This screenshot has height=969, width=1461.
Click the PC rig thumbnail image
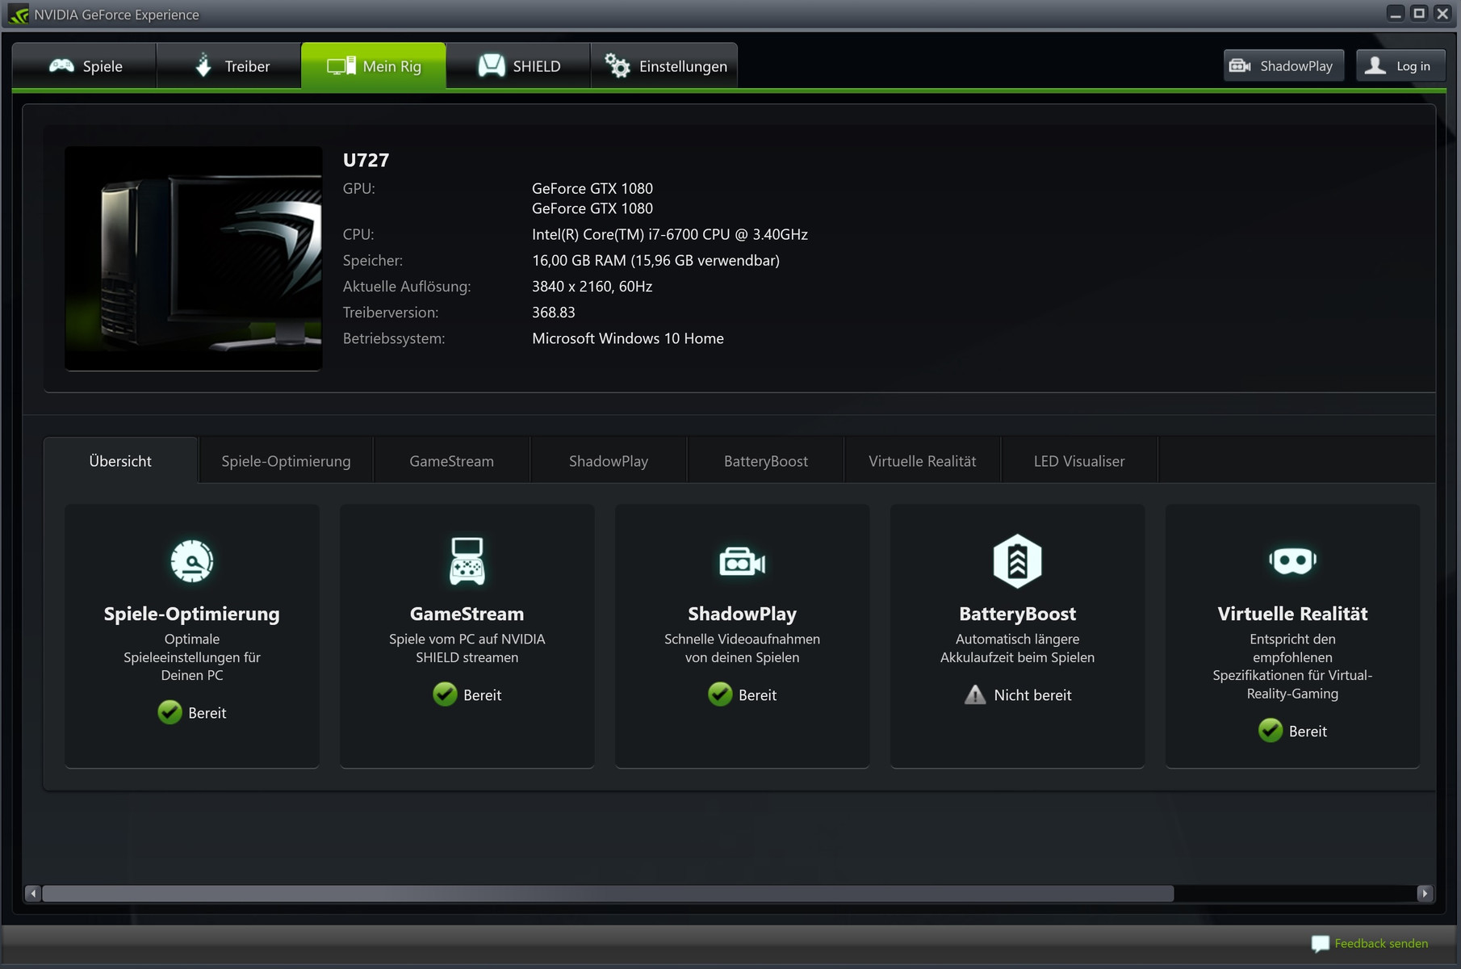pyautogui.click(x=194, y=258)
